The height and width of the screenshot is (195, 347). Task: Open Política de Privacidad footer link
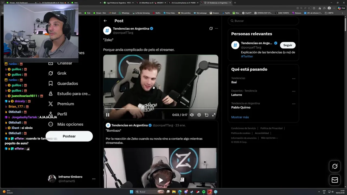coord(271,128)
